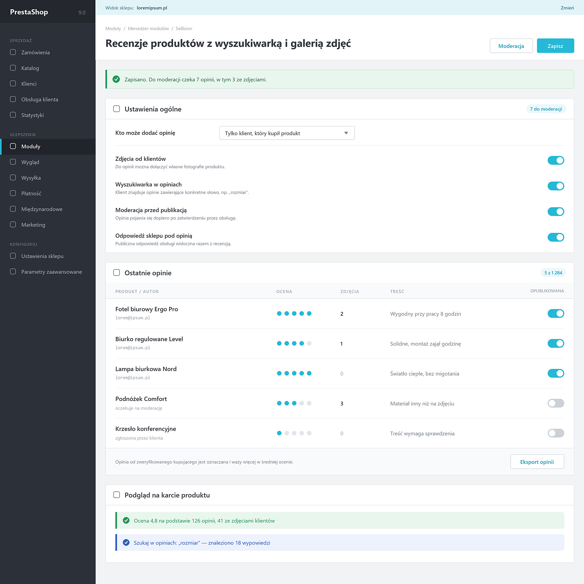Click the Ustawienia sklepu sidebar icon
This screenshot has width=584, height=584.
point(13,256)
